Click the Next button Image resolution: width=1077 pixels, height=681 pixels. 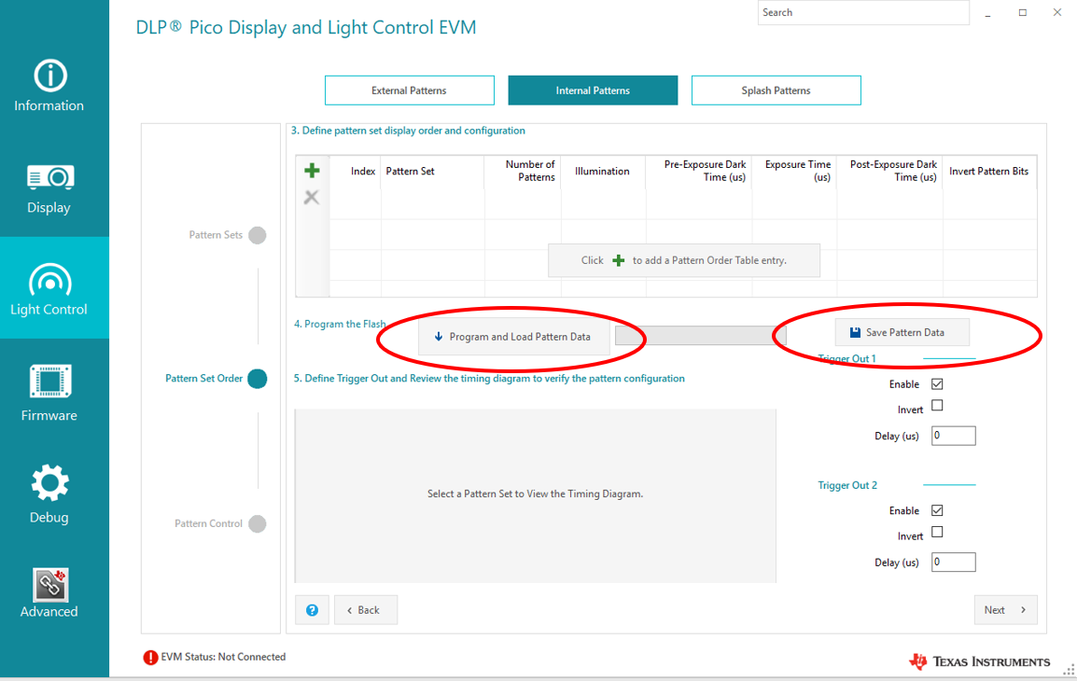(1005, 610)
